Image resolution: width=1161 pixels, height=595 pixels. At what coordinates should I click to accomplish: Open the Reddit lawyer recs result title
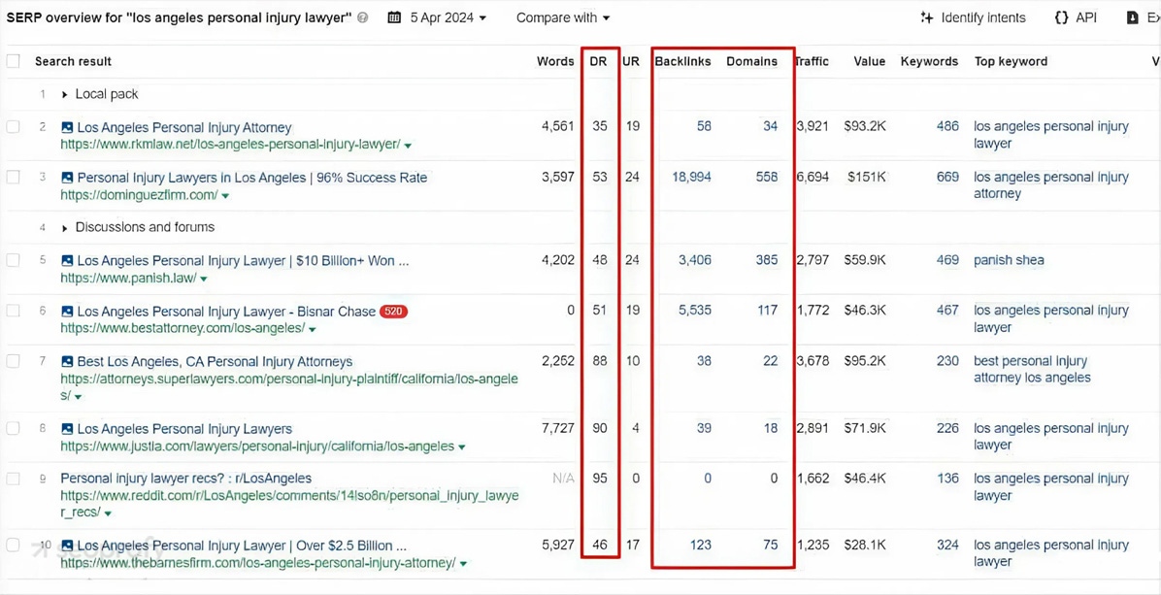[185, 479]
